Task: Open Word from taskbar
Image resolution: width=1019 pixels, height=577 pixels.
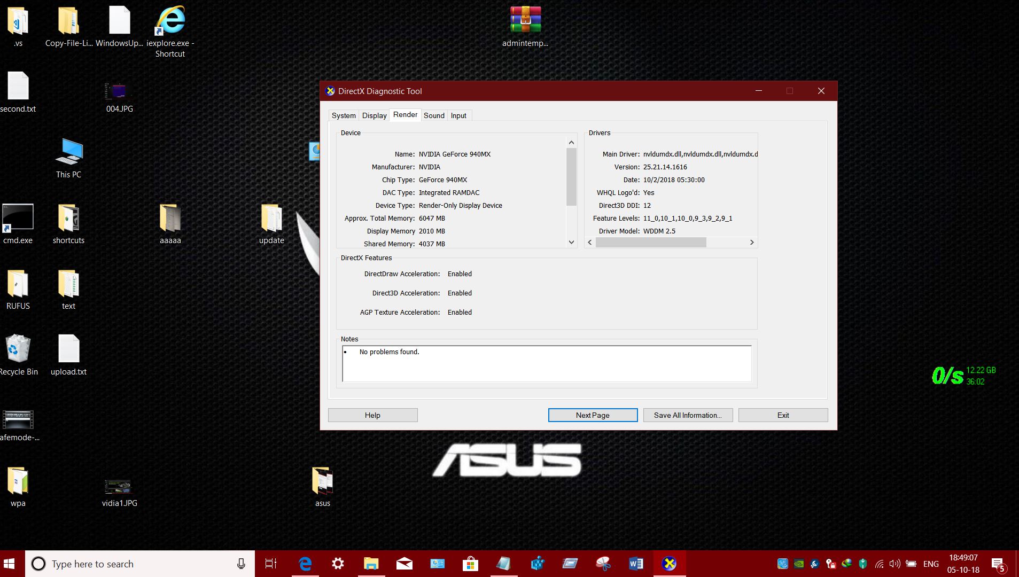Action: click(636, 564)
